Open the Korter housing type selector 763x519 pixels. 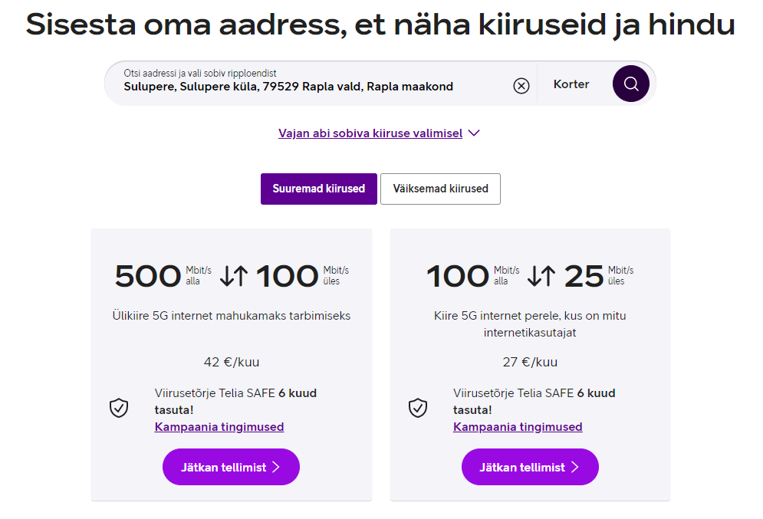tap(571, 84)
